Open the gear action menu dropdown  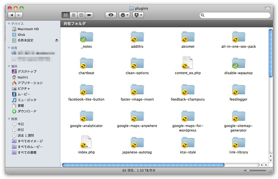(124, 15)
